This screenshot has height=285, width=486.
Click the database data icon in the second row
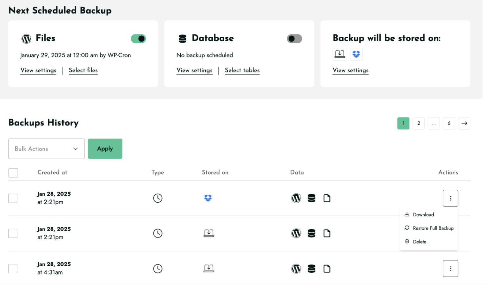312,233
